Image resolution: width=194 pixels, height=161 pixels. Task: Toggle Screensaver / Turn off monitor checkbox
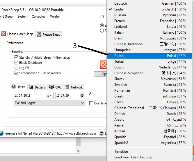[16, 73]
